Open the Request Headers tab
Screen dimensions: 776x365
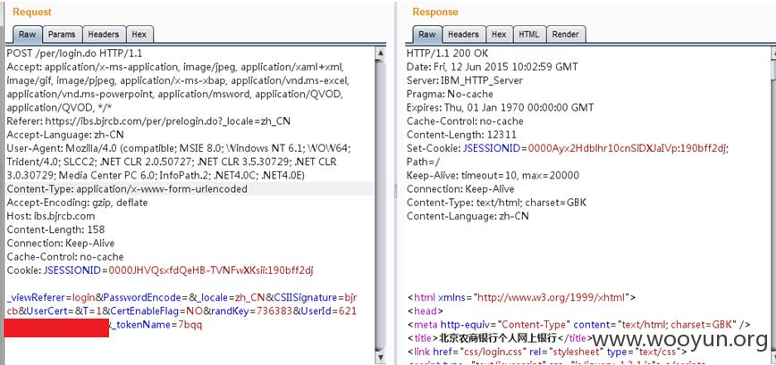coord(104,35)
